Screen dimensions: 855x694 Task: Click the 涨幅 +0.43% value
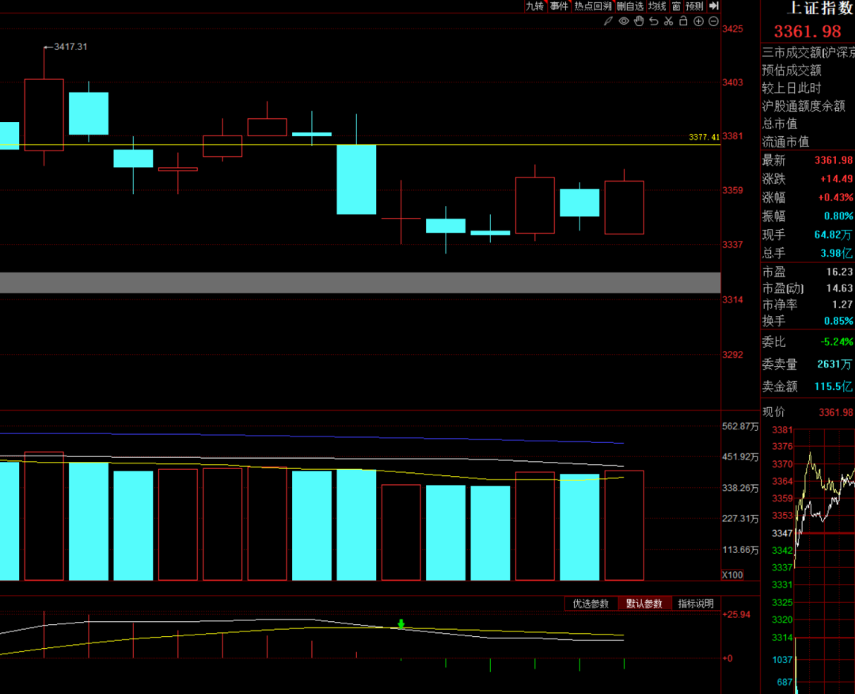click(x=835, y=197)
